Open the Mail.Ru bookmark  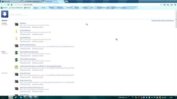4,8
